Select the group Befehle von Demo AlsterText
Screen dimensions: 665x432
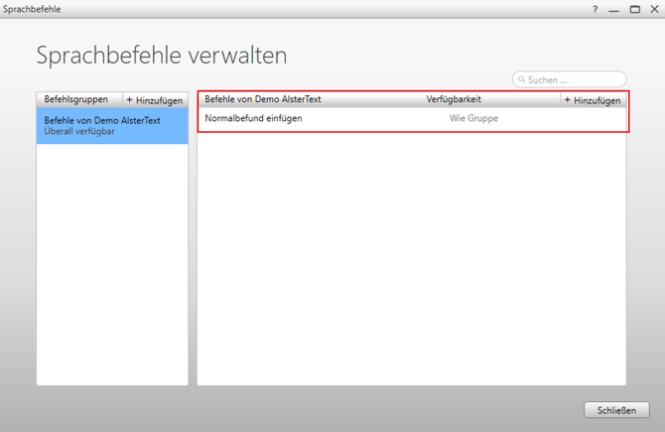(102, 120)
